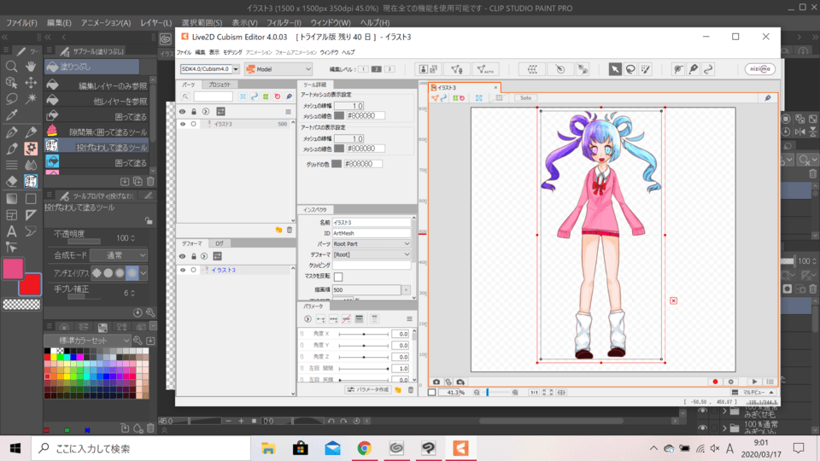Click the zoom in magnifier below canvas
This screenshot has height=461, width=820.
click(x=515, y=392)
